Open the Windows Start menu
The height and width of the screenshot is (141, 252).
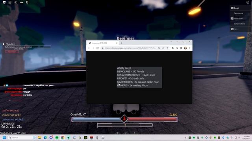pos(4,137)
